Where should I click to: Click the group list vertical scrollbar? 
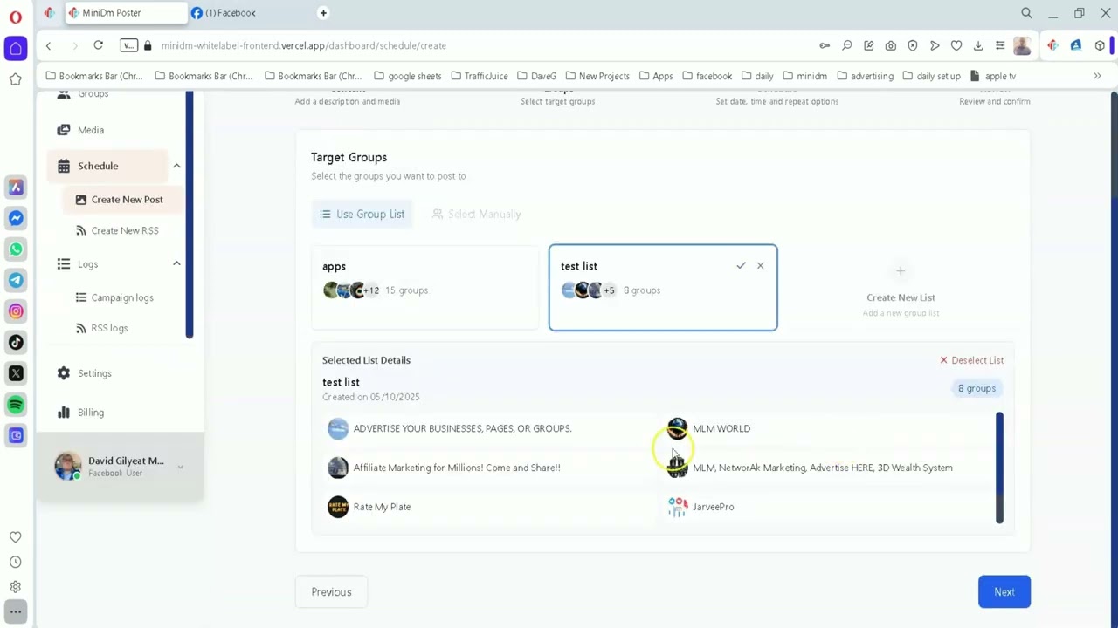[x=999, y=468]
